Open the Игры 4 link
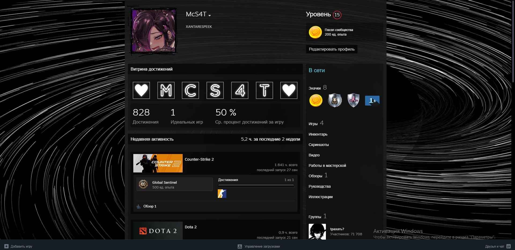 pyautogui.click(x=316, y=123)
